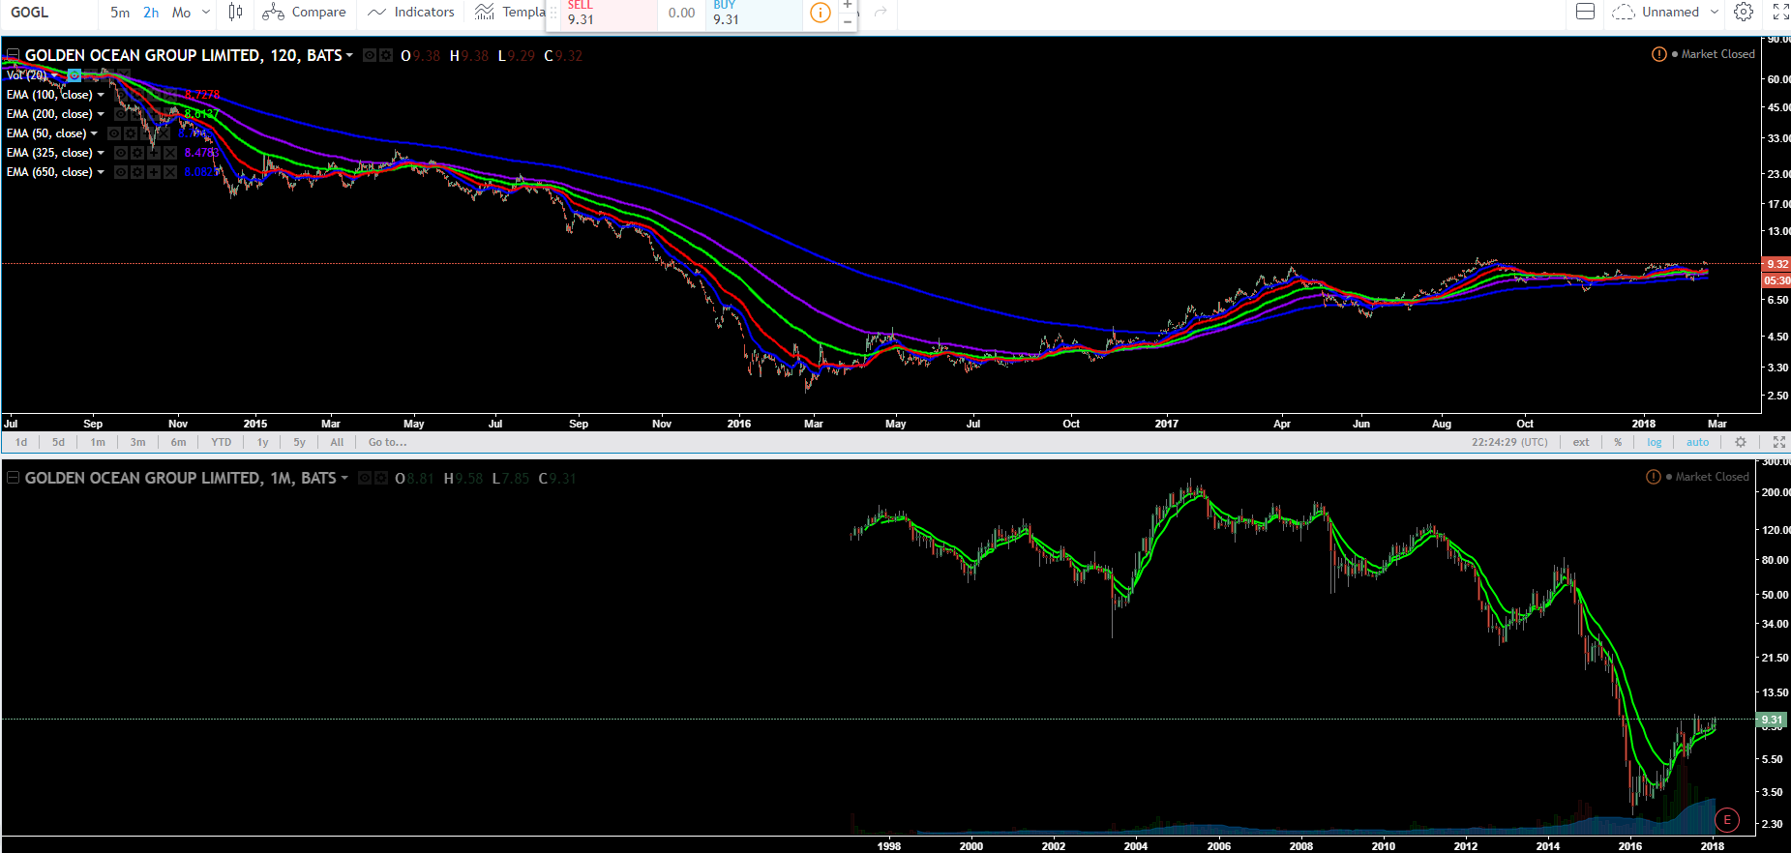Increase order quantity with plus button
This screenshot has width=1791, height=853.
(848, 5)
